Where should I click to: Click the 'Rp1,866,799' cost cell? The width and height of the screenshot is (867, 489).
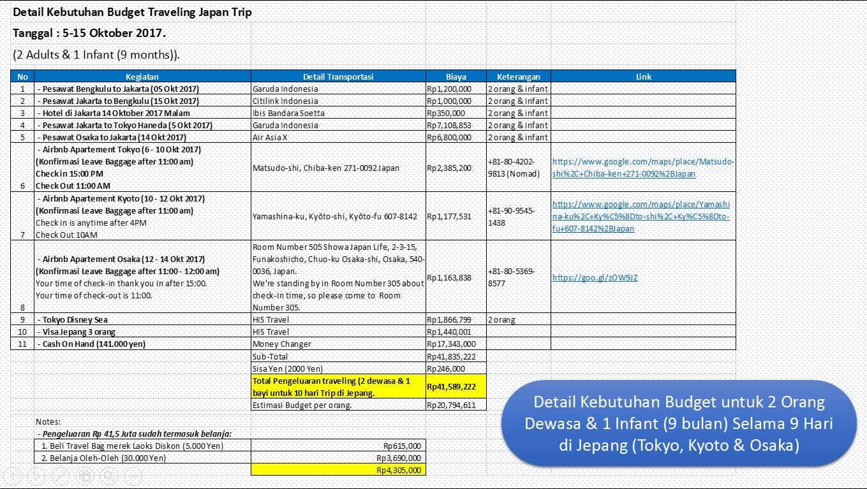tap(456, 319)
